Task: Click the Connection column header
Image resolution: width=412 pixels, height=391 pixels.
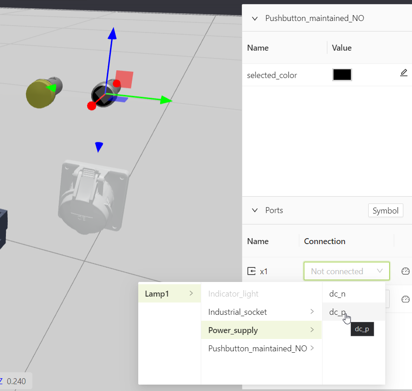Action: [324, 241]
